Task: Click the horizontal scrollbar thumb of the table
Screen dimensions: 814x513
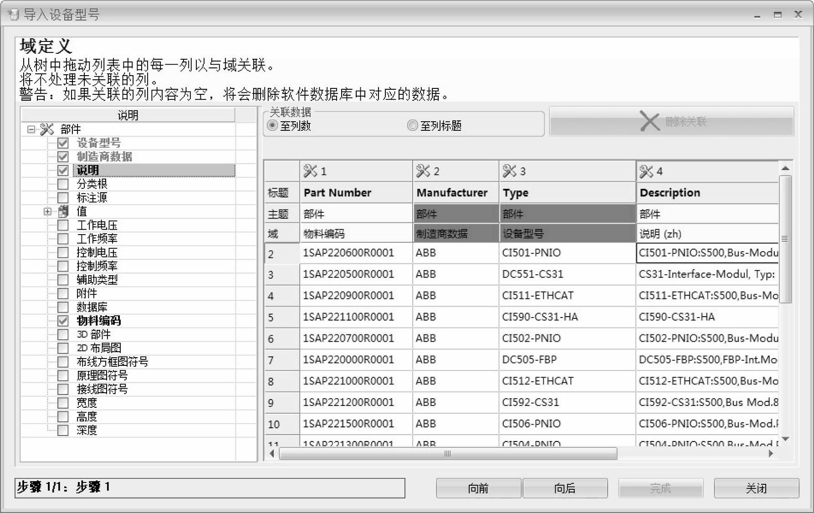Action: pos(448,453)
